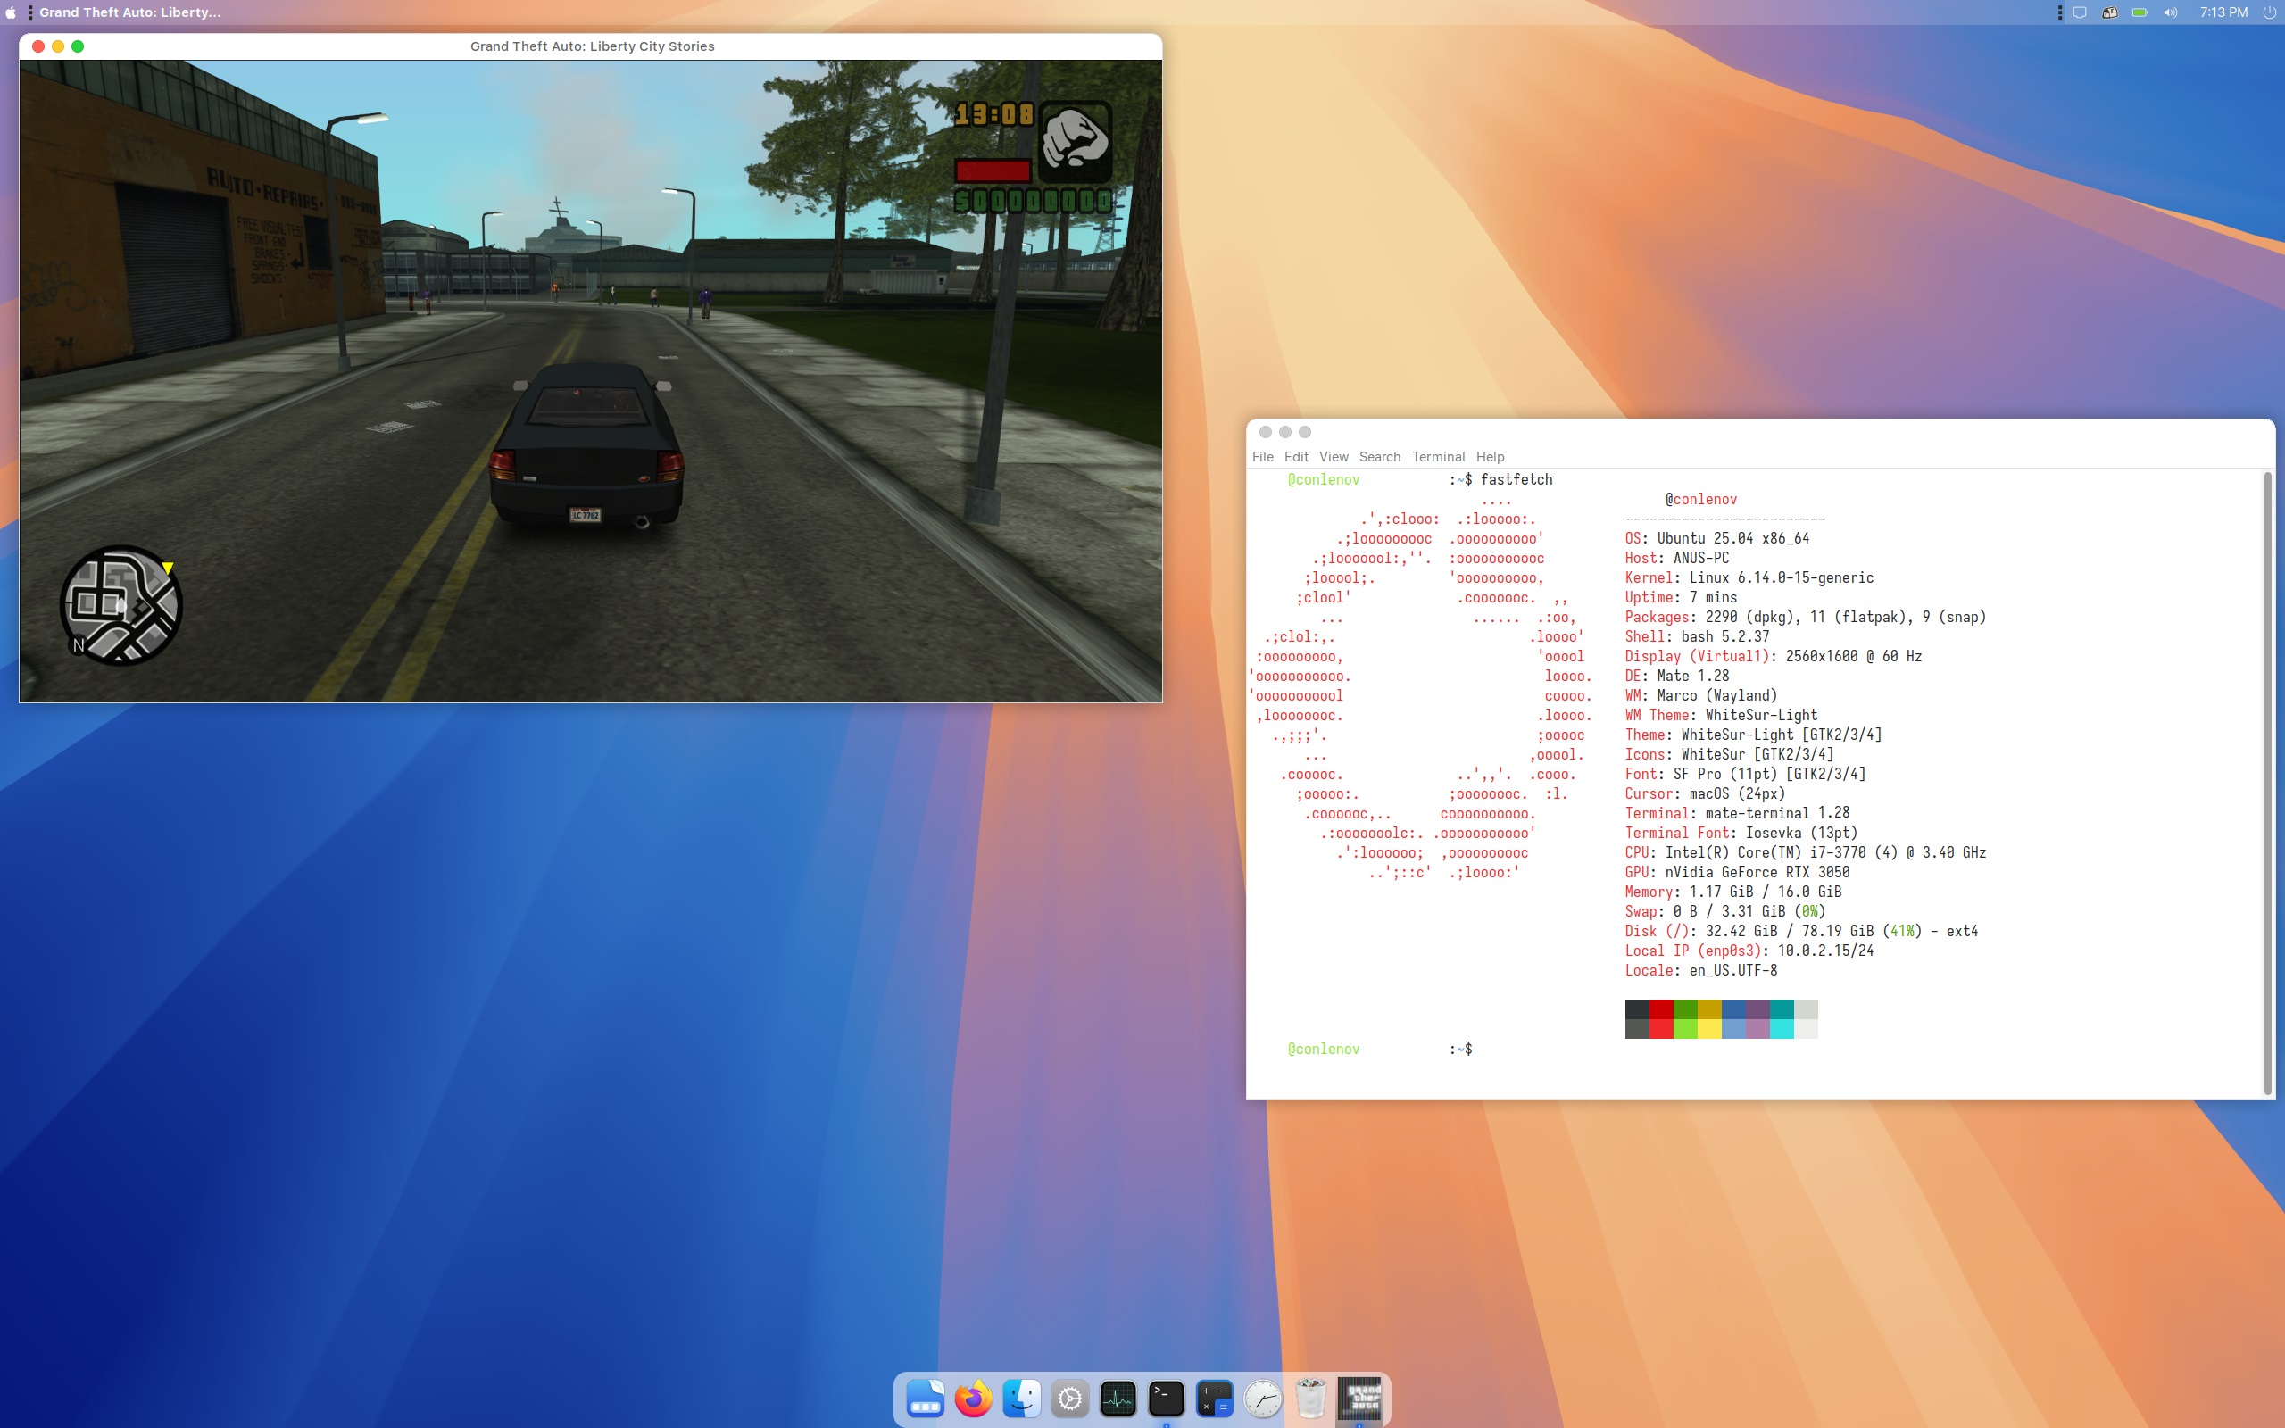Click the dotted panel handle beside tray icons
2285x1428 pixels.
[2059, 12]
